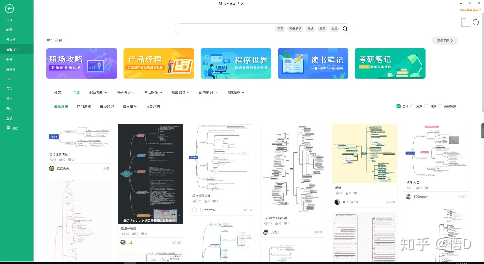Favorite 语法—名词 with heart icon
484x264 pixels.
pos(142,234)
